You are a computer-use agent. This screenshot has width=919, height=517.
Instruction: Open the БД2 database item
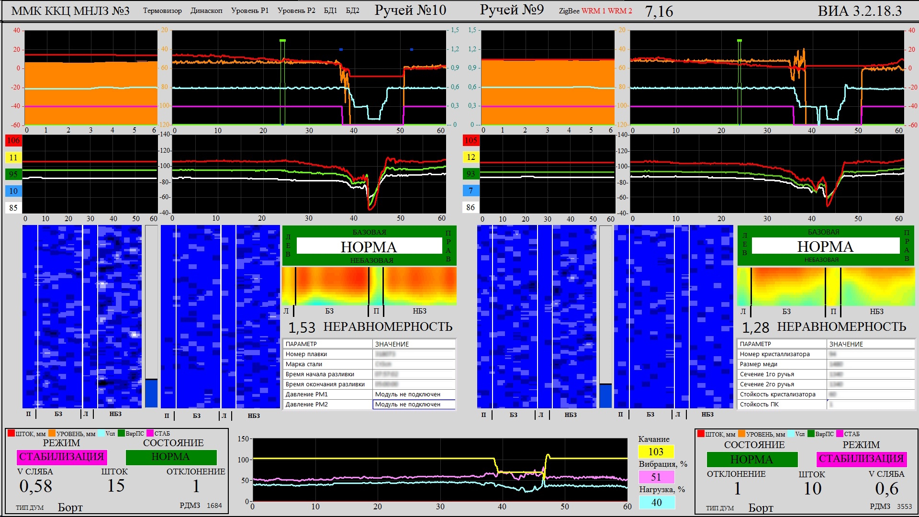tap(352, 11)
